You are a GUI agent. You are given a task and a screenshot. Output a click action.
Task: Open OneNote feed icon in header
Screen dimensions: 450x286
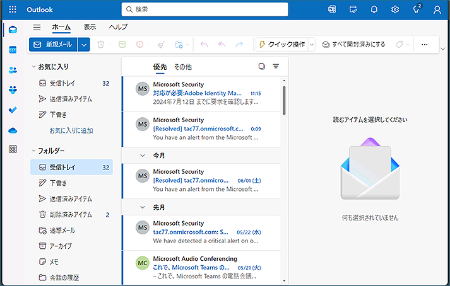(x=332, y=9)
